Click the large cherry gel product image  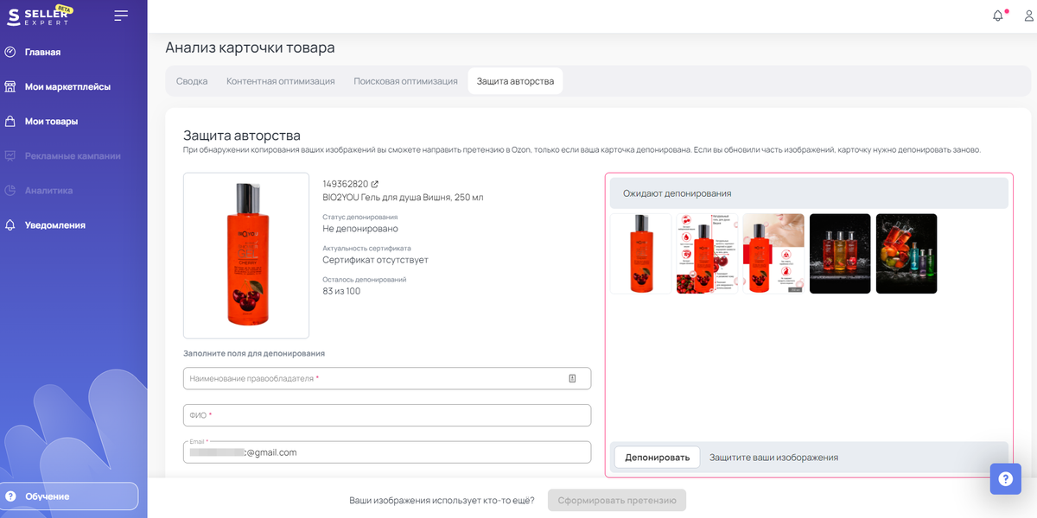pos(246,256)
